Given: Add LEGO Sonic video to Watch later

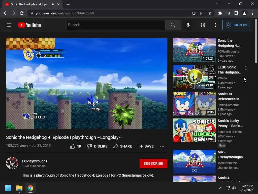Looking at the screenshot, I should [211, 69].
